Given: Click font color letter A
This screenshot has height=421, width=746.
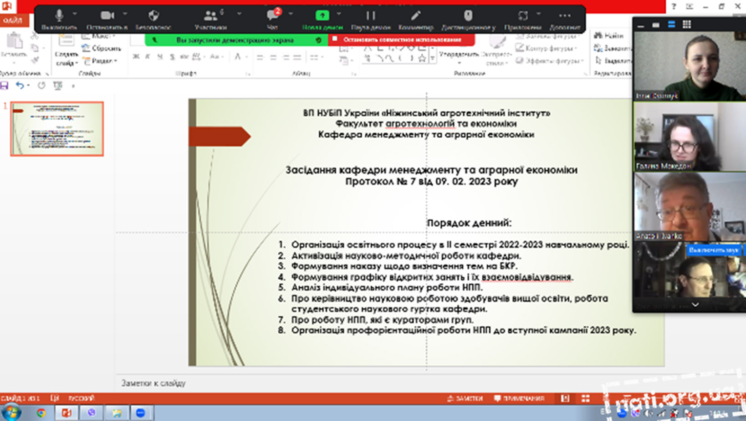Looking at the screenshot, I should click(237, 56).
